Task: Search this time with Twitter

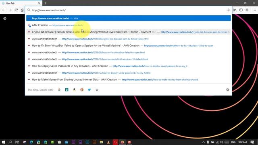Action: tap(89, 89)
